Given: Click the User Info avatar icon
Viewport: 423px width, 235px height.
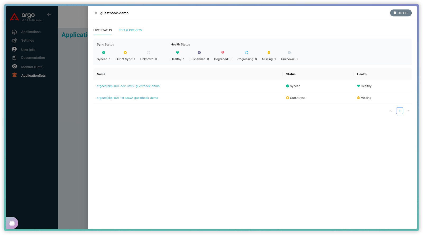Looking at the screenshot, I should (x=14, y=49).
